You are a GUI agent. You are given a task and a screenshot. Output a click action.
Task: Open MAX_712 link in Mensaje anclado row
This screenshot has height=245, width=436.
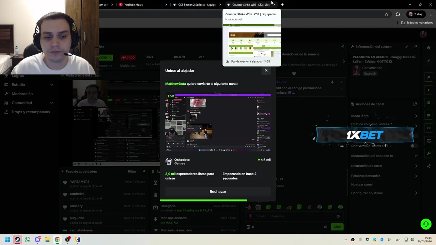coord(172,223)
